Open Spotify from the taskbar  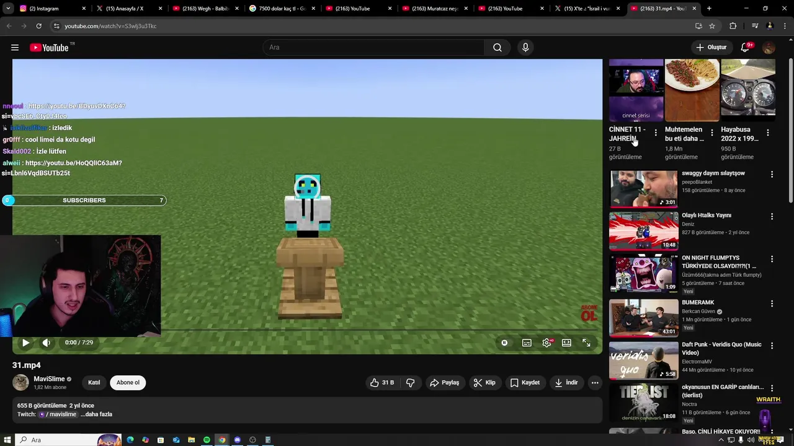pos(207,440)
